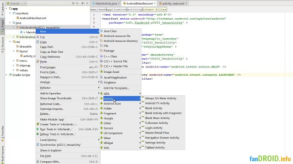This screenshot has width=293, height=164.
Task: Choose Blank Activity template
Action: pyautogui.click(x=163, y=108)
